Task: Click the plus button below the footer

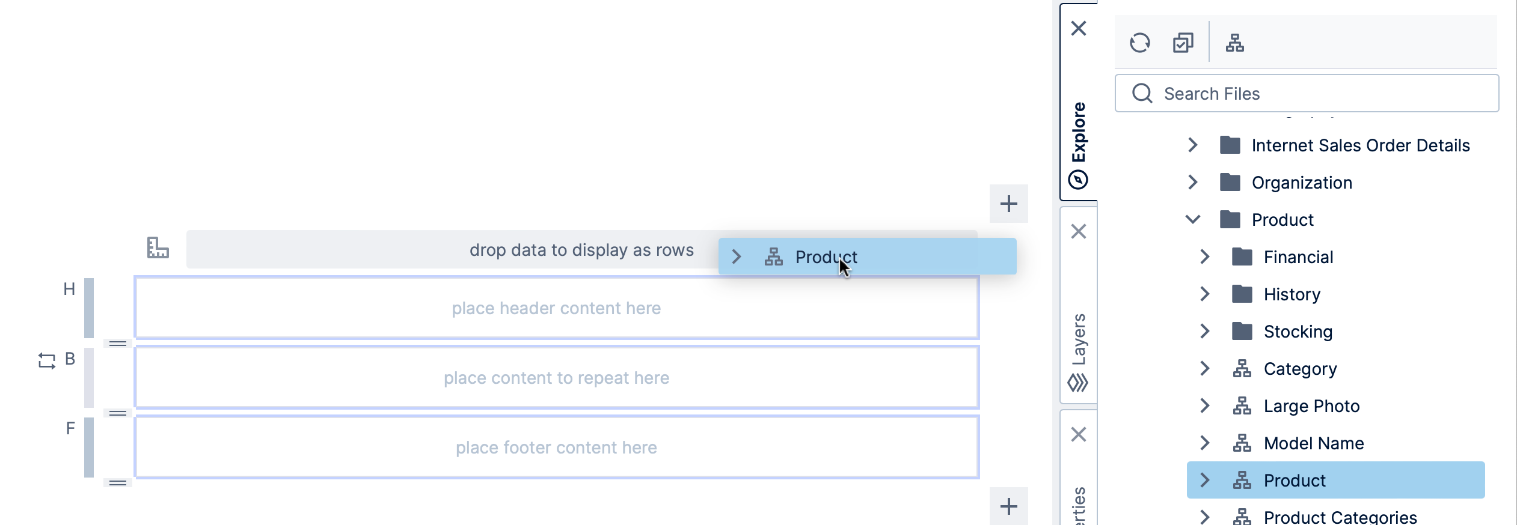Action: pos(1008,506)
